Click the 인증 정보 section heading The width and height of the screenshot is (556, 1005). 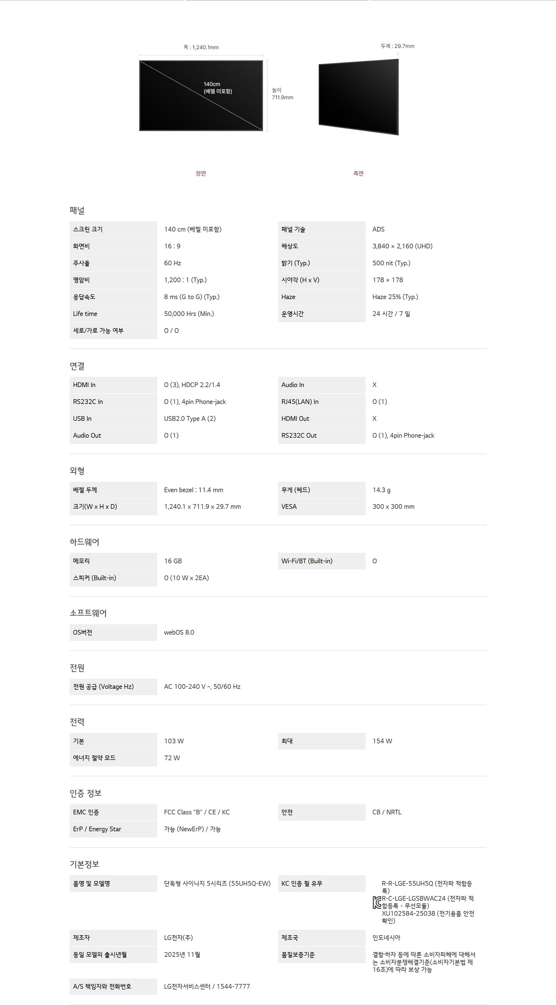tap(86, 793)
